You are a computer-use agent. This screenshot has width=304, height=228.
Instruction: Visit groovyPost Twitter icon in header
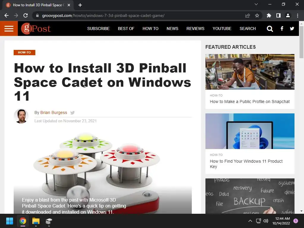click(x=292, y=29)
